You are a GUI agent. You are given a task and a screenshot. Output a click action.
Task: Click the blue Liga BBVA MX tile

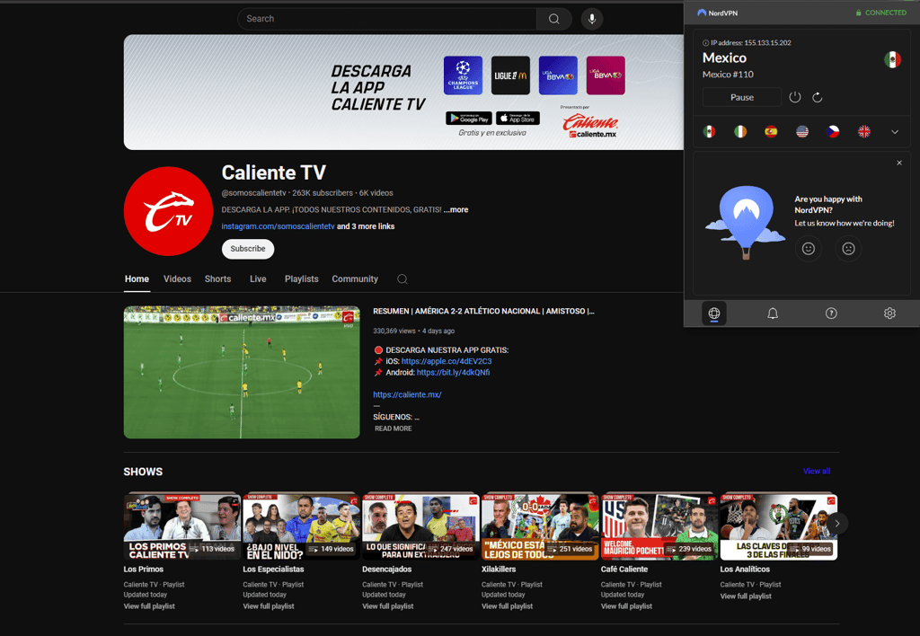pyautogui.click(x=558, y=75)
